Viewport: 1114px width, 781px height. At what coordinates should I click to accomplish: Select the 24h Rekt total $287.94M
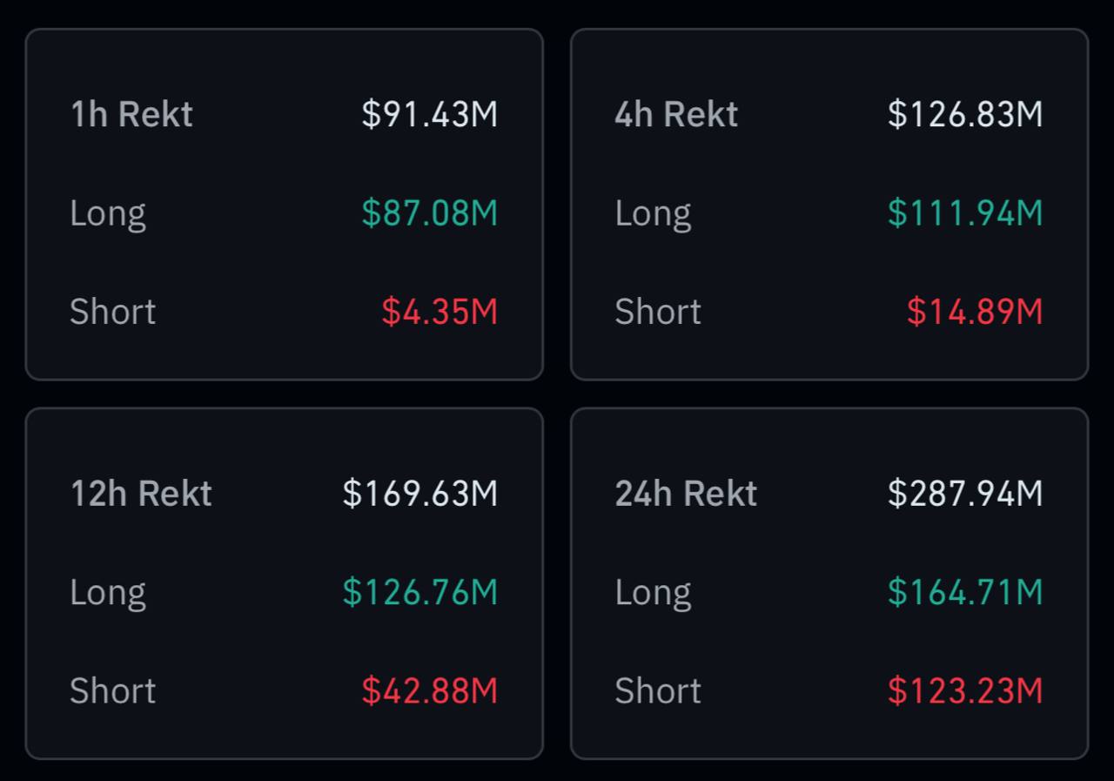(964, 494)
